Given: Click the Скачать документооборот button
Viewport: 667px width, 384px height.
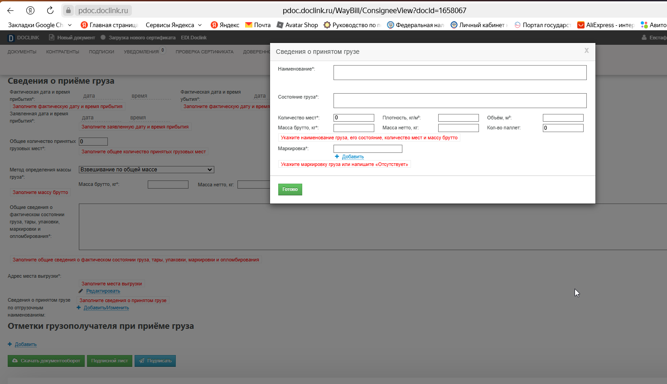Looking at the screenshot, I should point(46,361).
